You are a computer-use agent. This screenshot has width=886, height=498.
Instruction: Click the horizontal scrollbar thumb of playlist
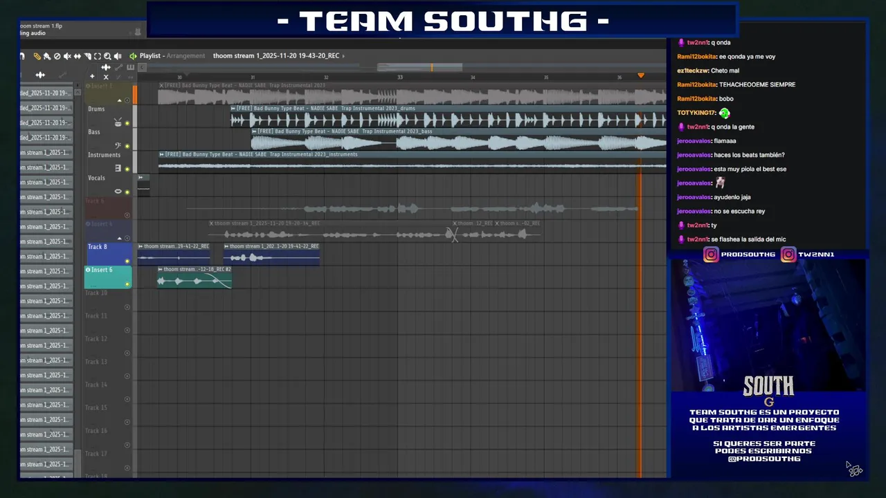419,67
